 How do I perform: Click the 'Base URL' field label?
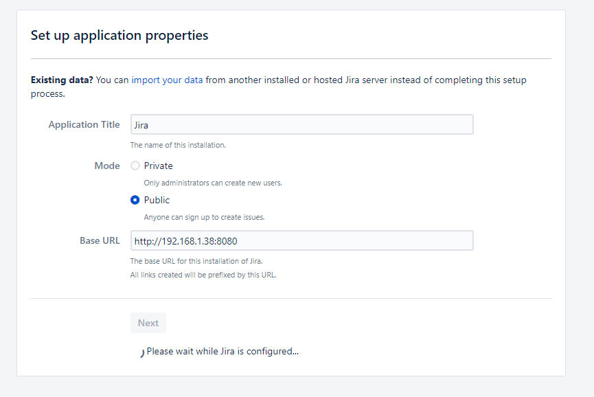[100, 240]
